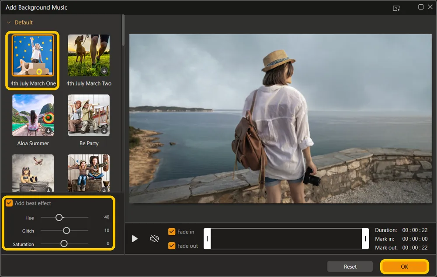
Task: Choose the Aloa Summer music thumbnail
Action: (x=33, y=115)
